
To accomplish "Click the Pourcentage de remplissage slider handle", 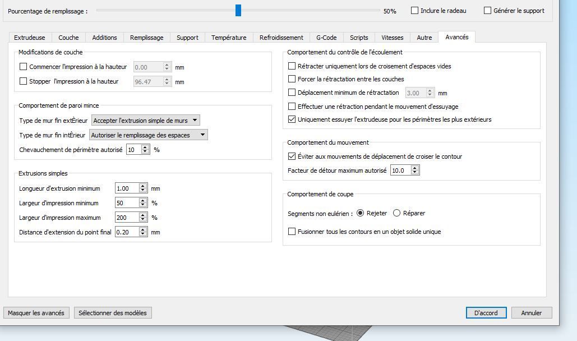I will pyautogui.click(x=238, y=10).
